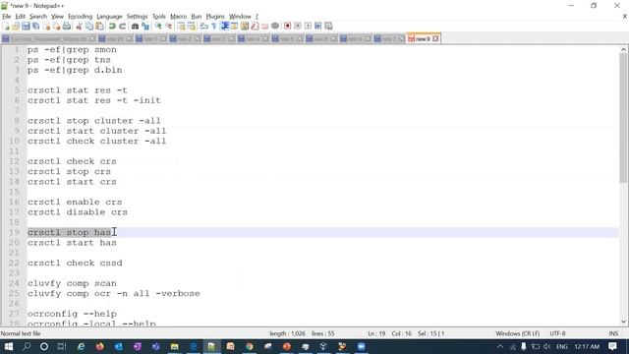The height and width of the screenshot is (354, 629).
Task: Click line 25 'cluvfy comp ocr -n all -verbose'
Action: tap(114, 293)
